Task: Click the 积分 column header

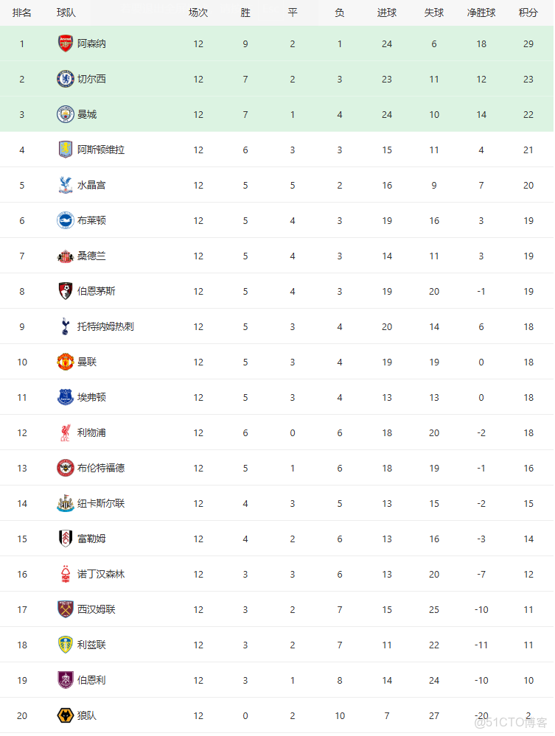Action: tap(528, 13)
